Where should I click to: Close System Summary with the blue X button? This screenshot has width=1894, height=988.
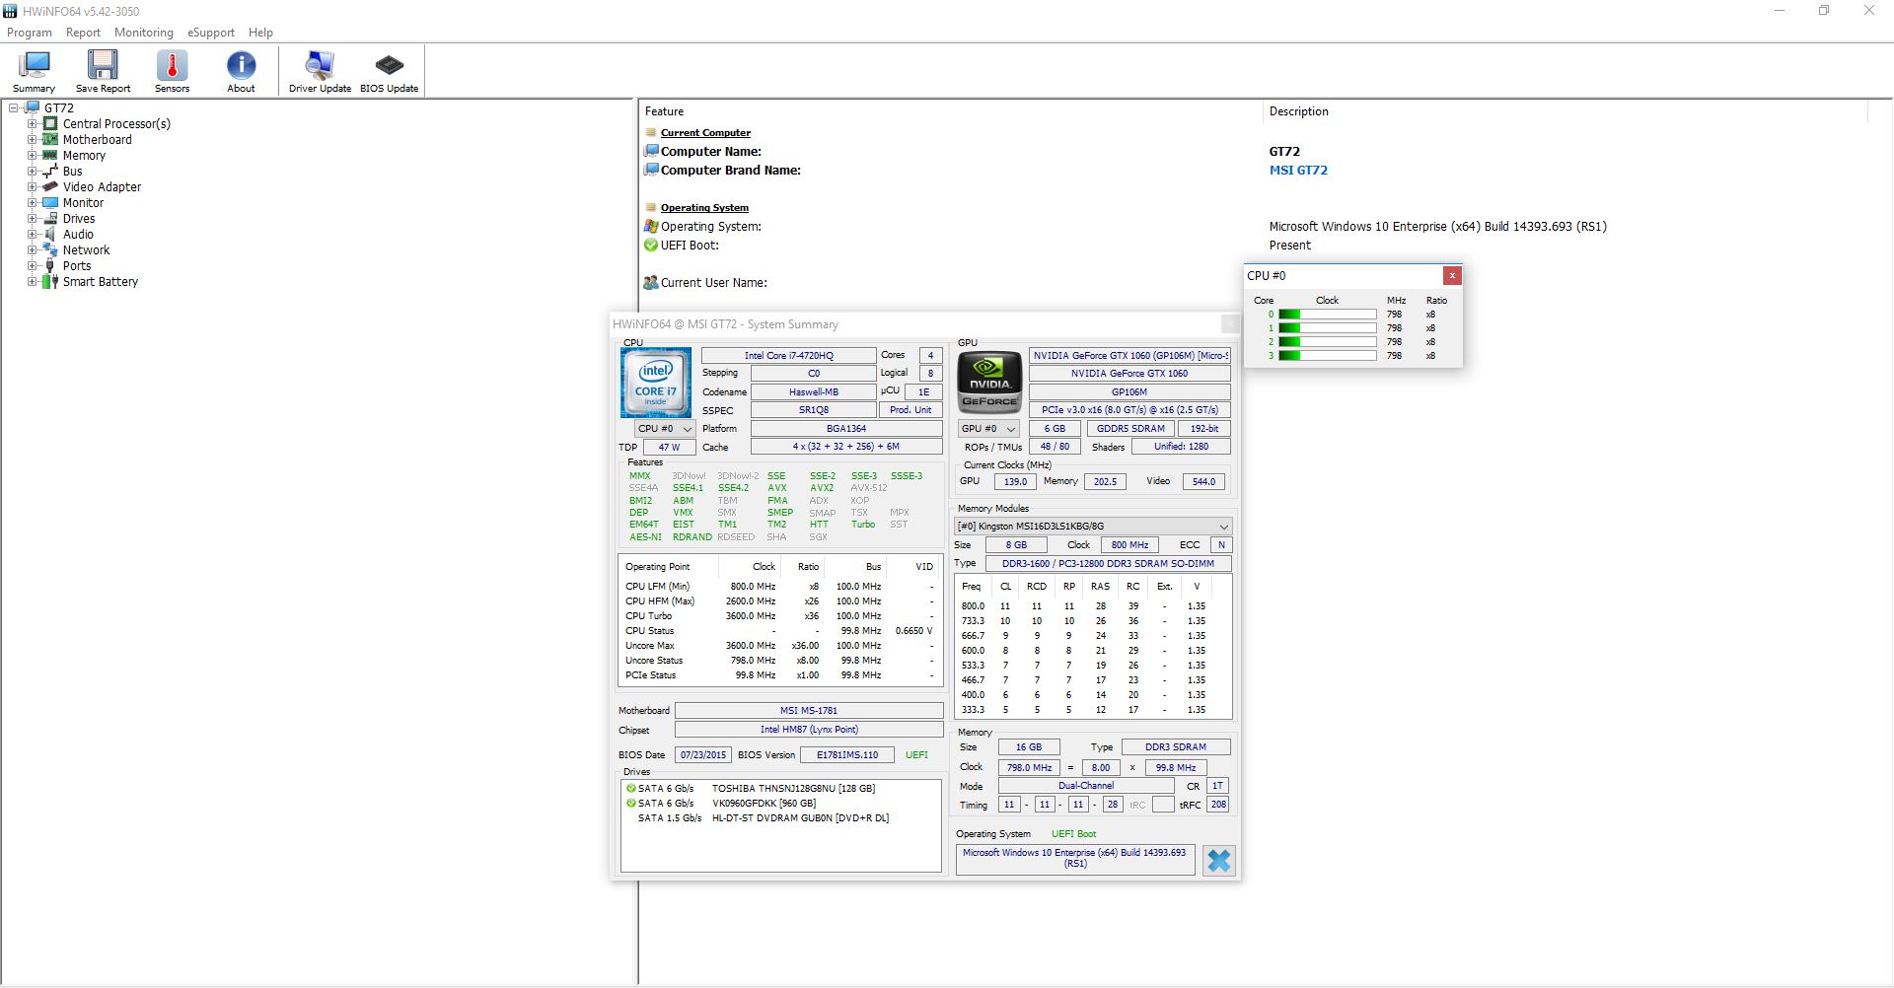1219,861
